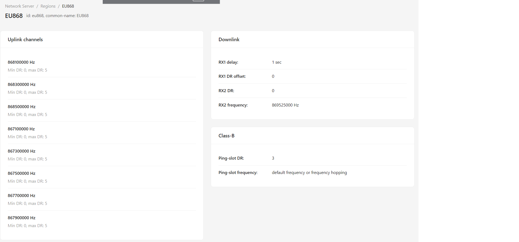Click the 'RX1 delay:' label

[228, 62]
